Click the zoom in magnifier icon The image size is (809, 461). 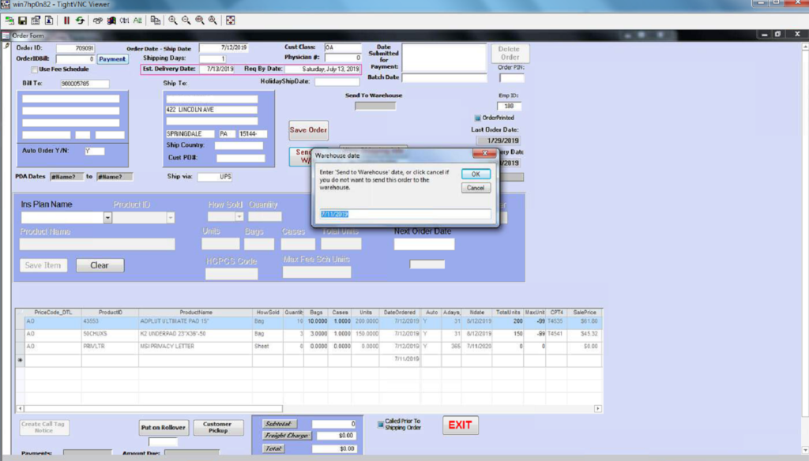click(172, 20)
